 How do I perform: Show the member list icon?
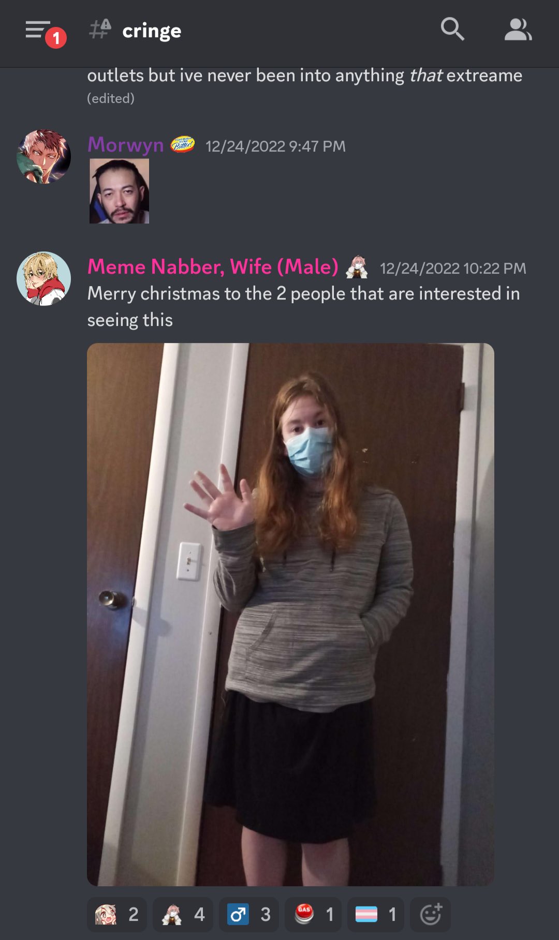(518, 29)
